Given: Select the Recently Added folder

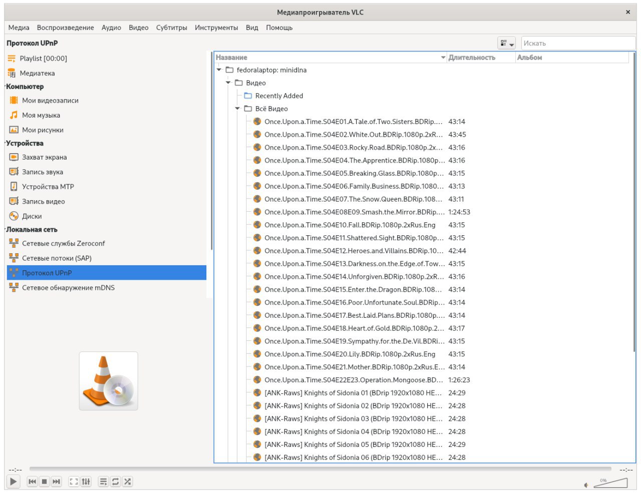Looking at the screenshot, I should [279, 96].
